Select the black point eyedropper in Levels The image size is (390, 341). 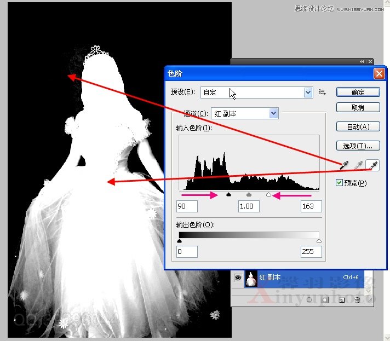coord(345,165)
